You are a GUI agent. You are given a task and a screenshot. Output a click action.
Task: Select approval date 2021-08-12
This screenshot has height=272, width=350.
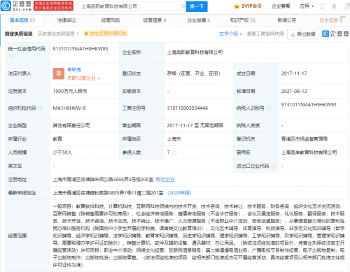tap(294, 91)
